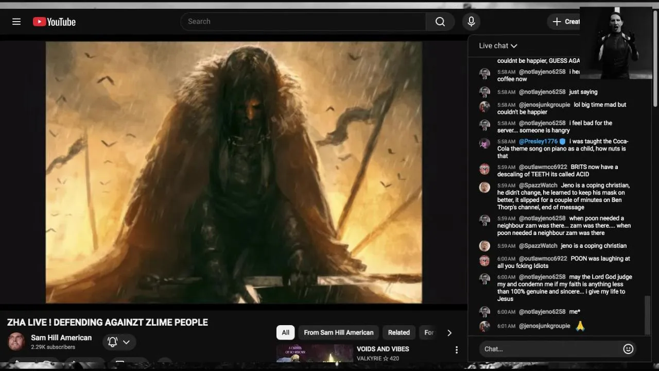The image size is (659, 371).
Task: Select the All filter chip
Action: tap(286, 332)
